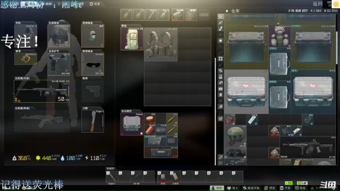Select the item in quick slot 5
Screen dimensions: 340x191
(175, 177)
